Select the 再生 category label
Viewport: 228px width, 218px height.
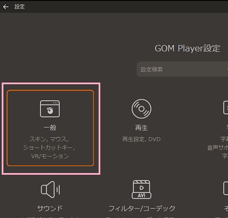click(141, 127)
